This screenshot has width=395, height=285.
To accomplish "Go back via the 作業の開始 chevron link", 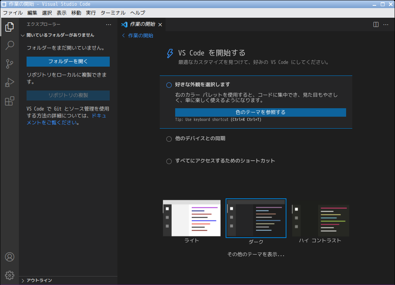I will [x=137, y=35].
